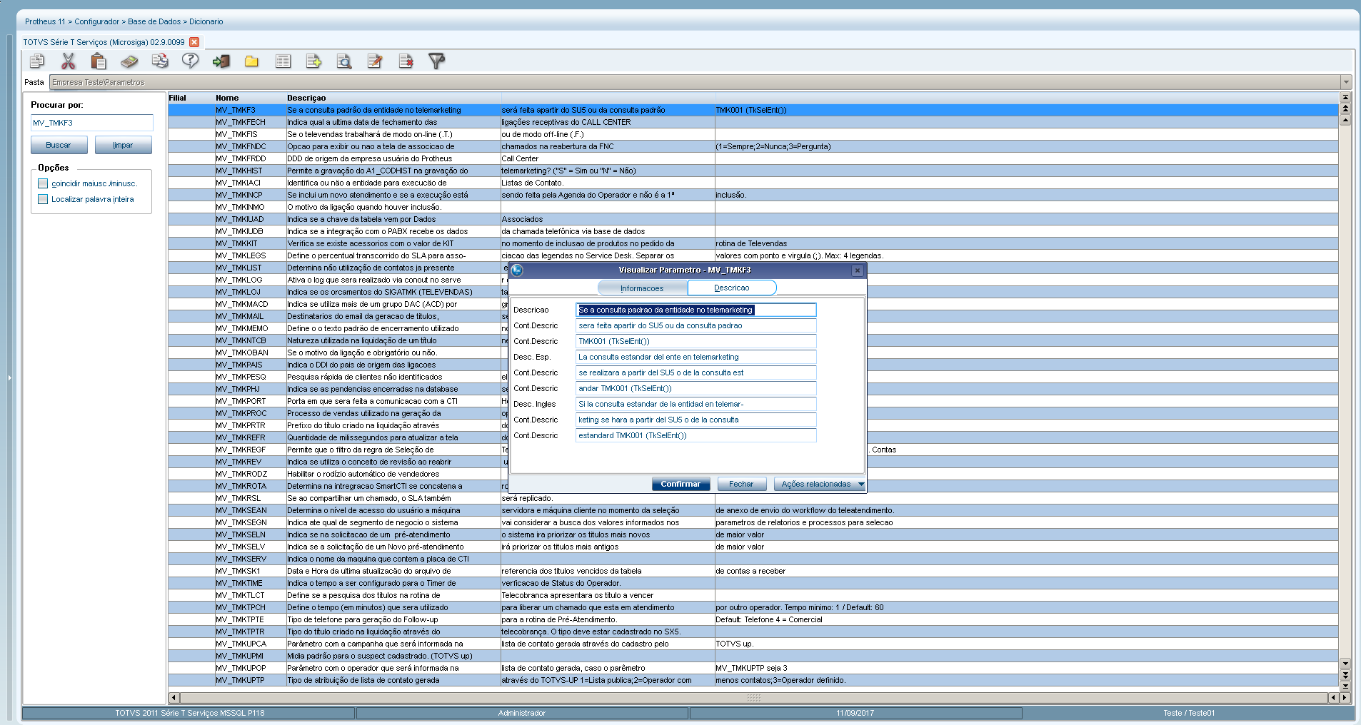Select the TOTVS Série T Serviços tab
Image resolution: width=1361 pixels, height=725 pixels.
coord(104,42)
